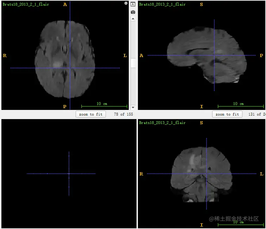Click the '10 cm' scale bar in axial view

[x=104, y=105]
